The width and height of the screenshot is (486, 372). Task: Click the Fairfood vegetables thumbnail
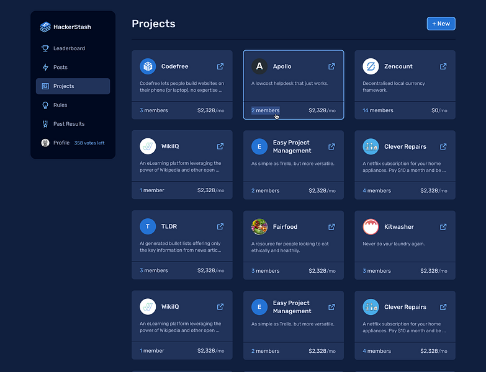259,227
